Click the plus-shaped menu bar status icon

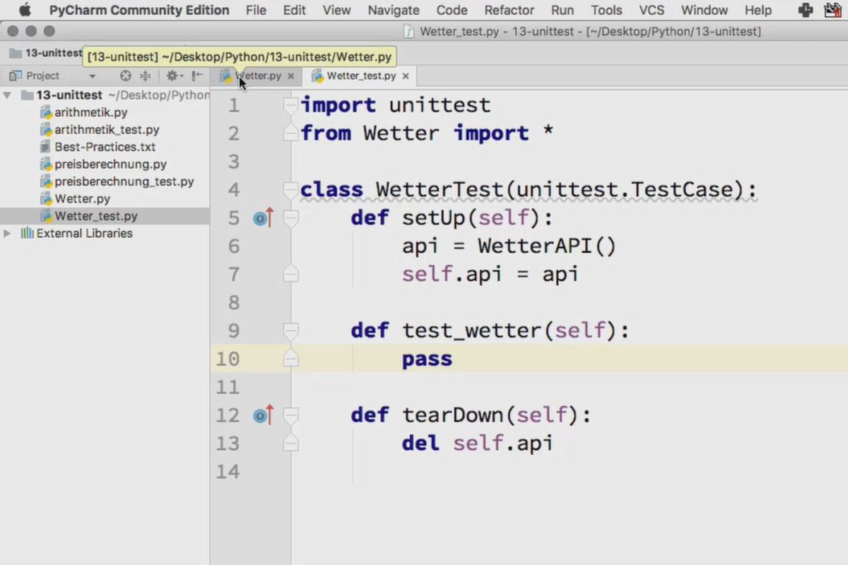click(x=805, y=10)
